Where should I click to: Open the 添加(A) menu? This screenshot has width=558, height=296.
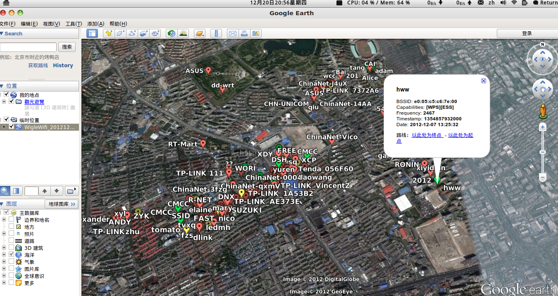point(95,24)
